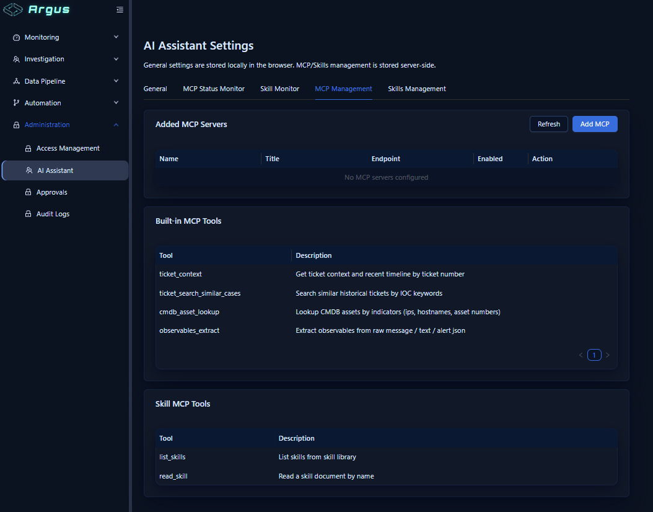Click the Administration lock icon
653x512 pixels.
16,125
